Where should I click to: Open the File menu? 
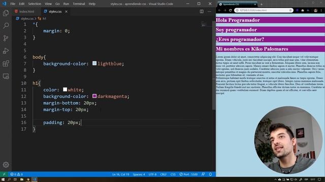pos(13,4)
